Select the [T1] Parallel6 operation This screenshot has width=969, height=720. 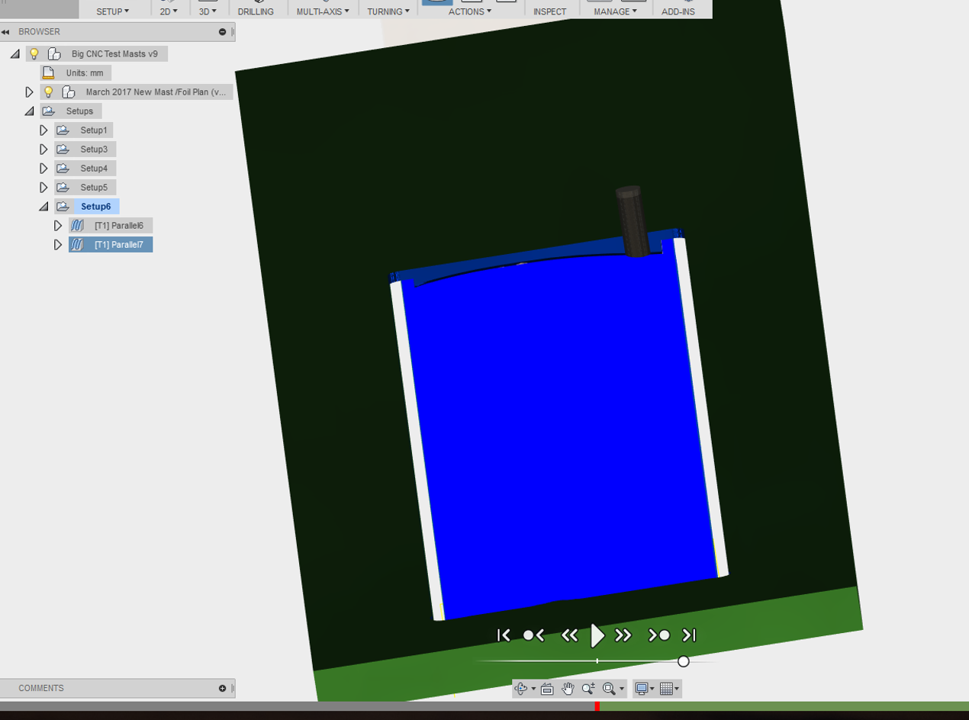click(x=118, y=226)
